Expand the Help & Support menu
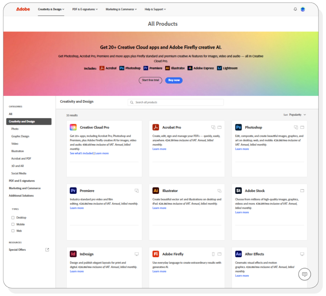 point(155,9)
